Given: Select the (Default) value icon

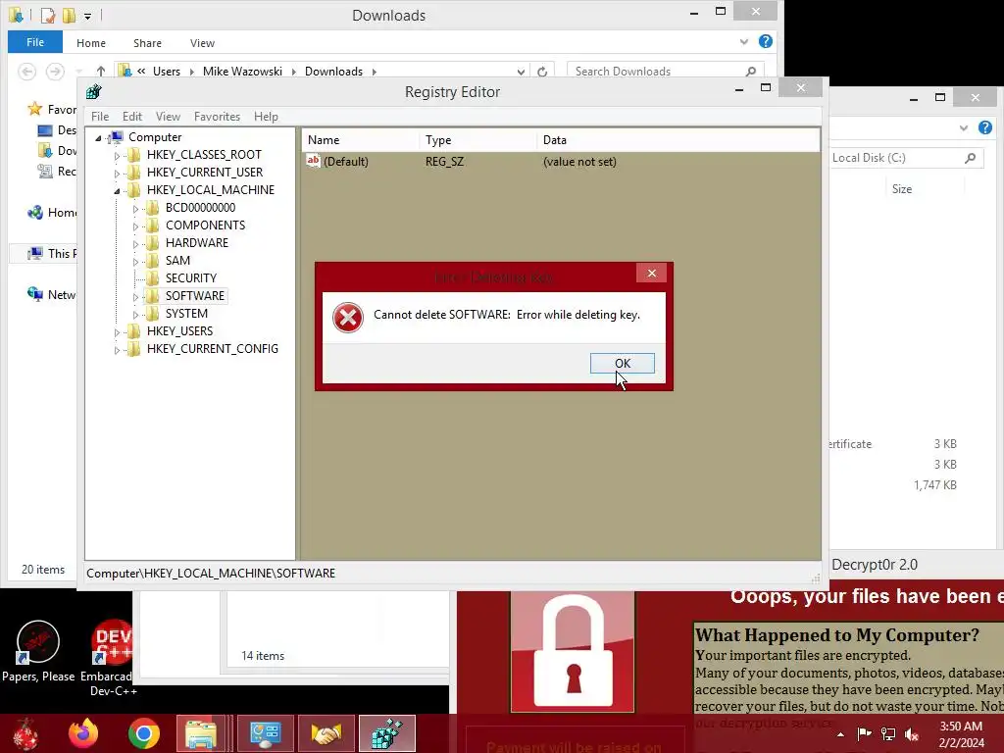Looking at the screenshot, I should (313, 161).
